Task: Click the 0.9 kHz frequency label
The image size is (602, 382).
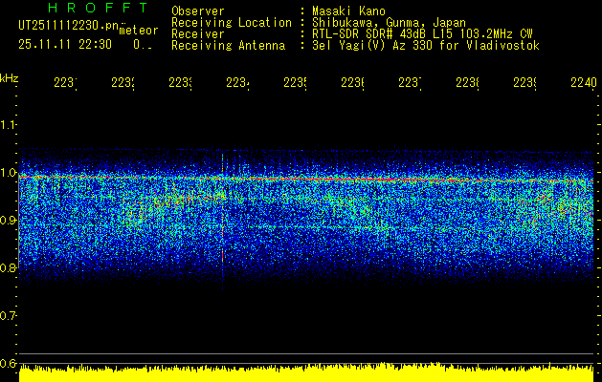Action: tap(9, 220)
